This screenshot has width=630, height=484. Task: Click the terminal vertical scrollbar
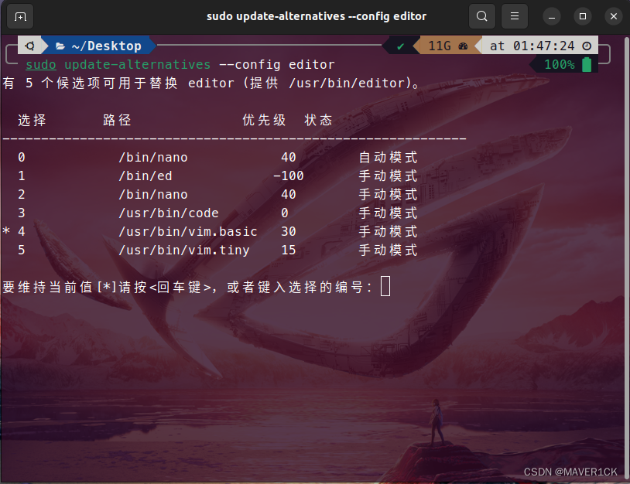pyautogui.click(x=627, y=257)
